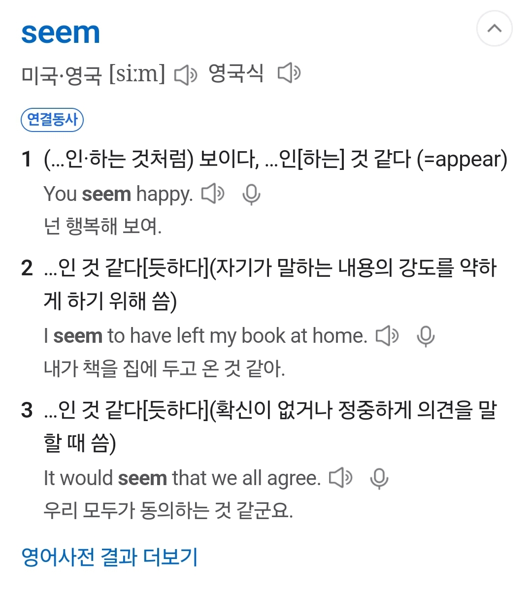532x591 pixels.
Task: Collapse the seem entry with chevron button
Action: [494, 29]
